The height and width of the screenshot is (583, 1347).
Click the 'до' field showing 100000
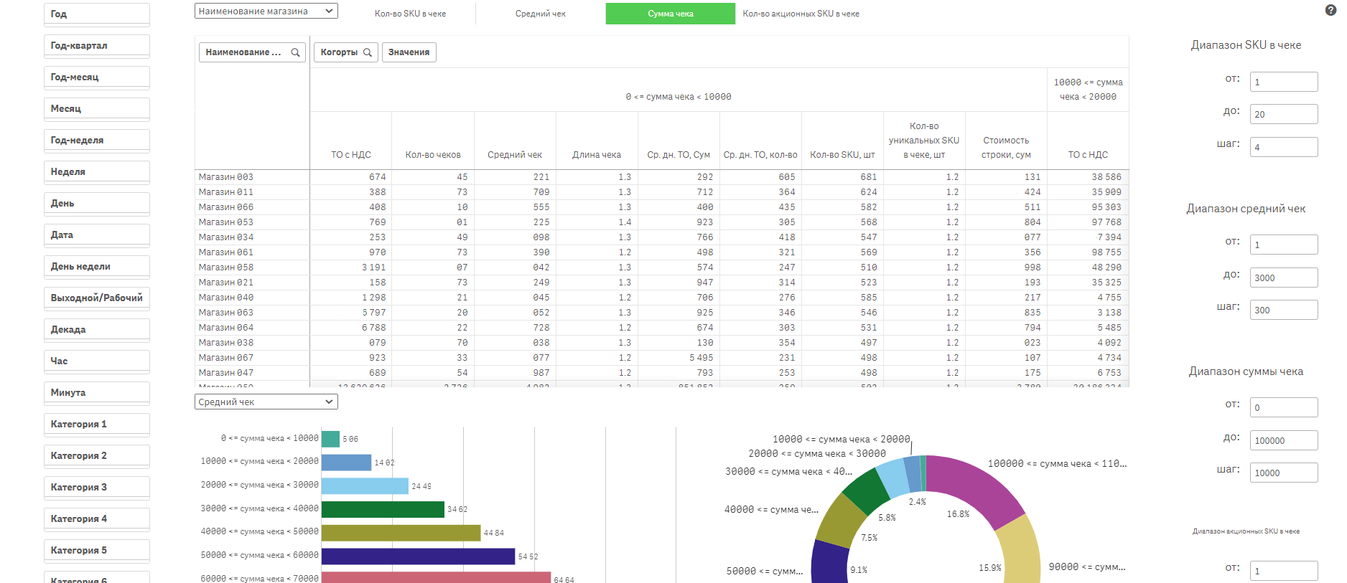click(1284, 440)
